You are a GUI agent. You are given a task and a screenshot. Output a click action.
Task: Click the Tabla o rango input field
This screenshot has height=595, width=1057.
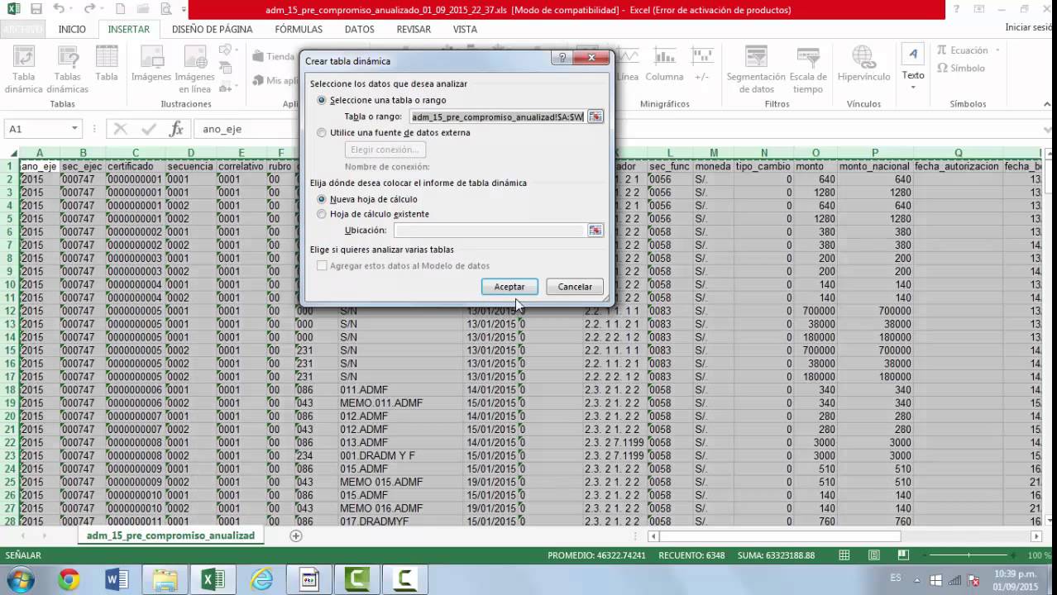tap(498, 117)
